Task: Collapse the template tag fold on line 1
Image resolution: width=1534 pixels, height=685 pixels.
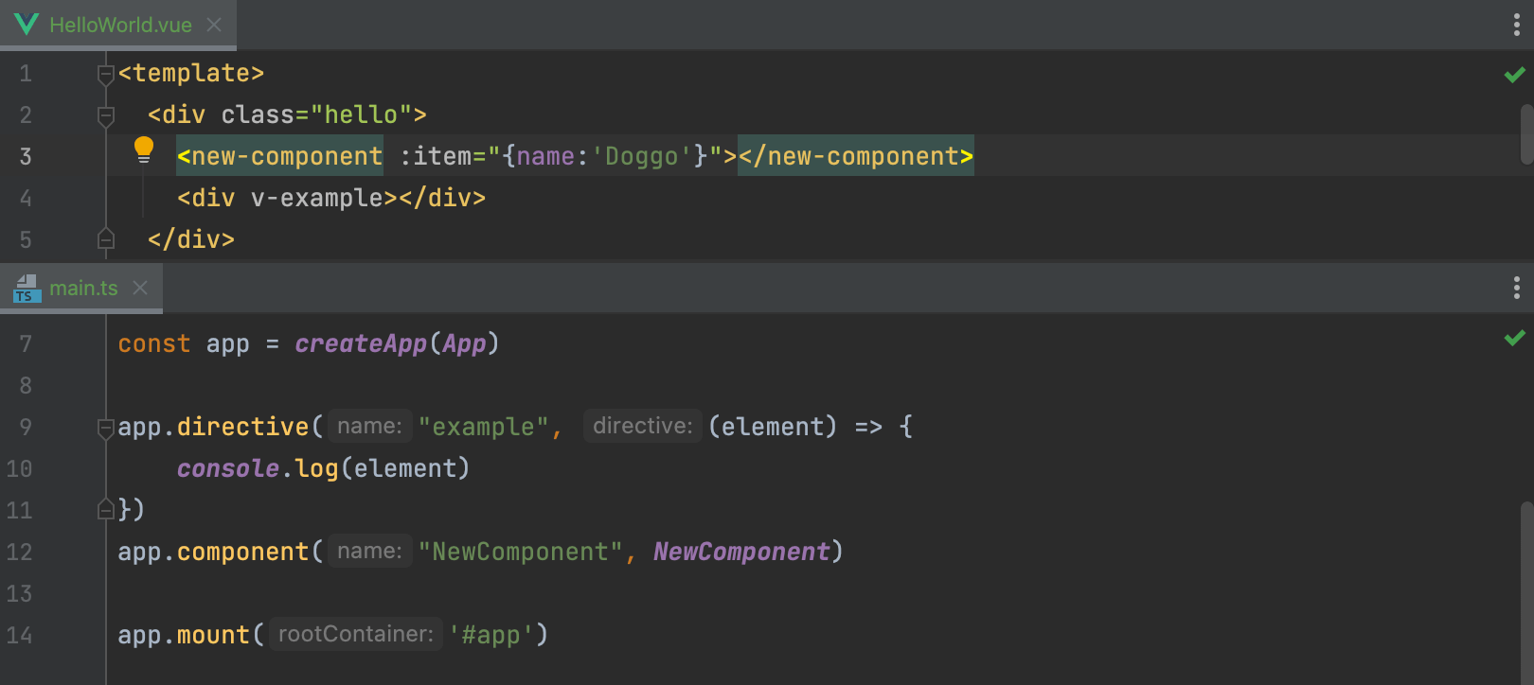Action: point(106,74)
